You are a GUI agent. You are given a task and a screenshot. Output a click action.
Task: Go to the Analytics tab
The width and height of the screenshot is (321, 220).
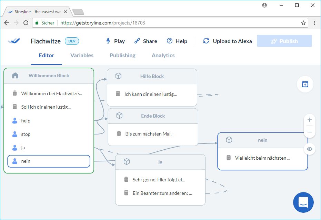click(x=163, y=56)
